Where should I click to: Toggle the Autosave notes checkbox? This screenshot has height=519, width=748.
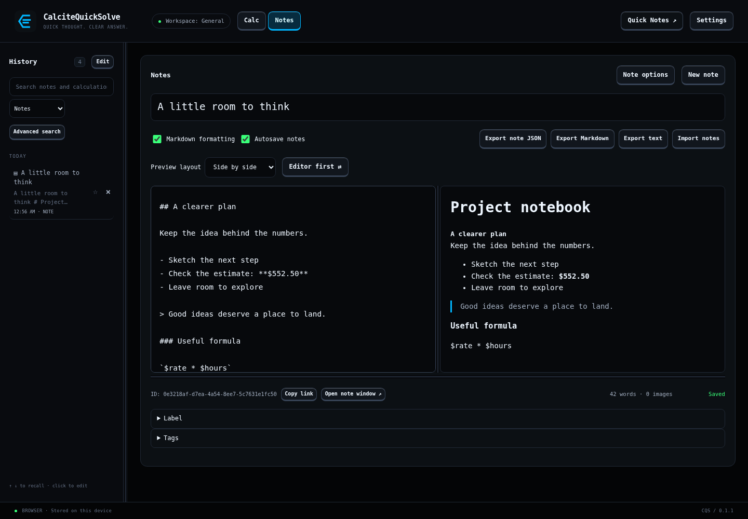point(245,139)
